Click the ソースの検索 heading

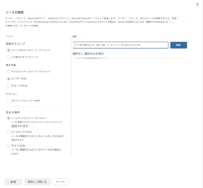15,12
